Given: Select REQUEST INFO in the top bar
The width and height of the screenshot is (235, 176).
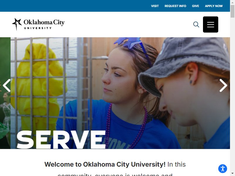Looking at the screenshot, I should pyautogui.click(x=175, y=6).
